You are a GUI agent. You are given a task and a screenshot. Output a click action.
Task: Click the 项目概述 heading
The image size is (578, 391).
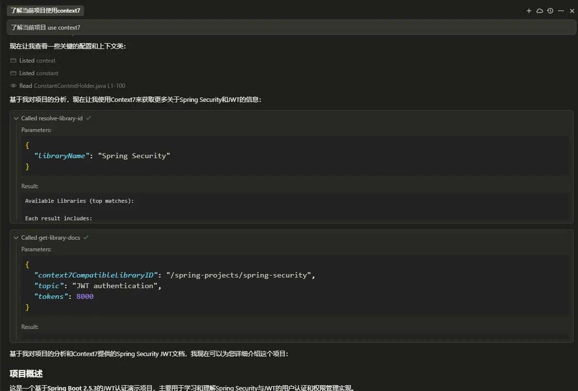26,374
